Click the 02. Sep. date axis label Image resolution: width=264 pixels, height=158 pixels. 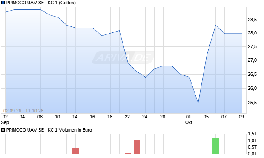(6, 120)
